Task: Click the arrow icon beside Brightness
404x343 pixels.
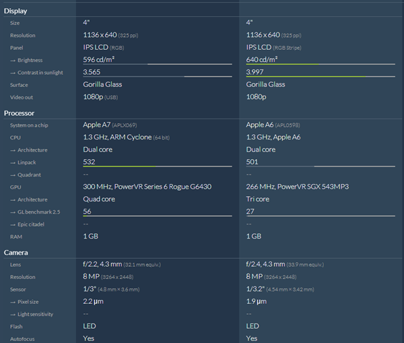Action: [x=13, y=60]
